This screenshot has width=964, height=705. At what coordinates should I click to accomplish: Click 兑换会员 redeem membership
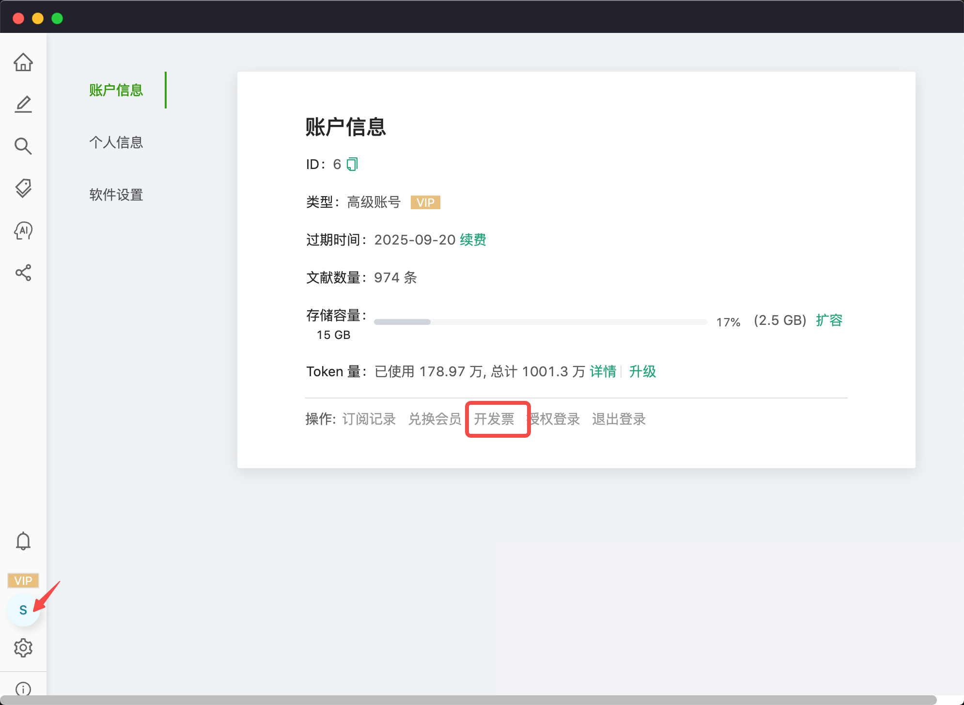point(435,419)
